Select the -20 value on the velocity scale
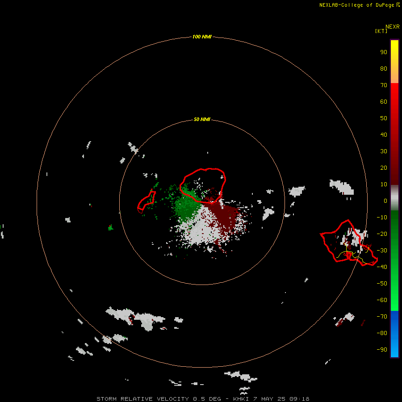 pyautogui.click(x=382, y=234)
